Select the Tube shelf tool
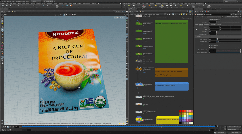Screen dimensions: 242x134 (11, 6)
